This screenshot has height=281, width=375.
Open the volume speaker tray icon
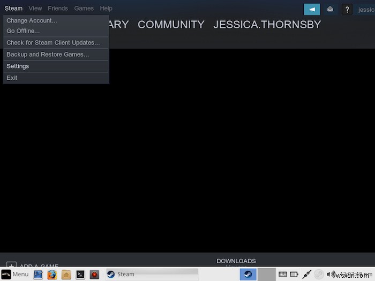click(x=331, y=274)
